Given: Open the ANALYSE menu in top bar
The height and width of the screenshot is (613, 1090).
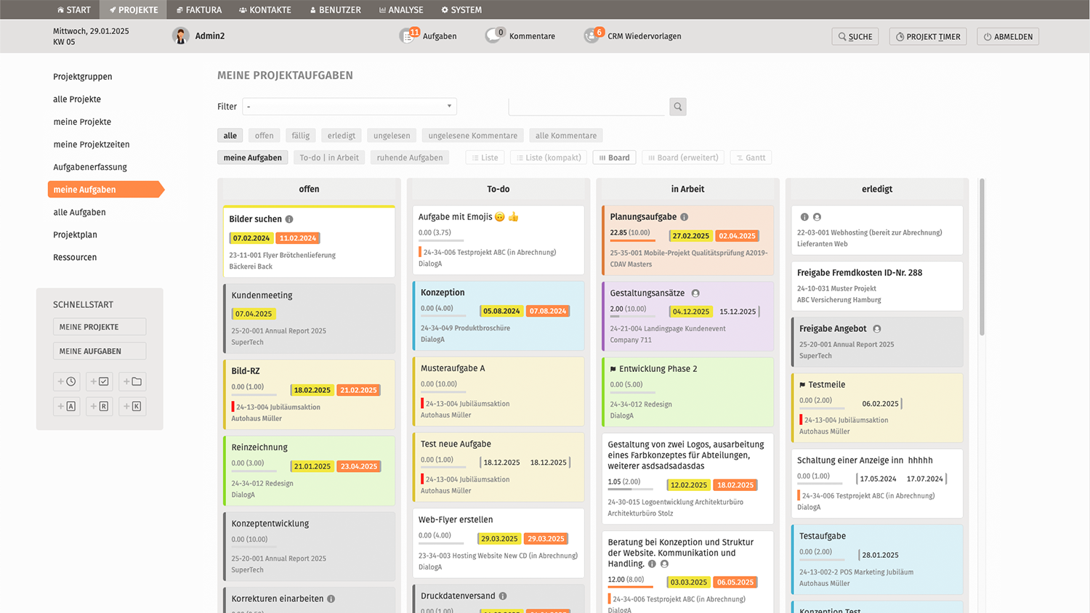Looking at the screenshot, I should 401,9.
